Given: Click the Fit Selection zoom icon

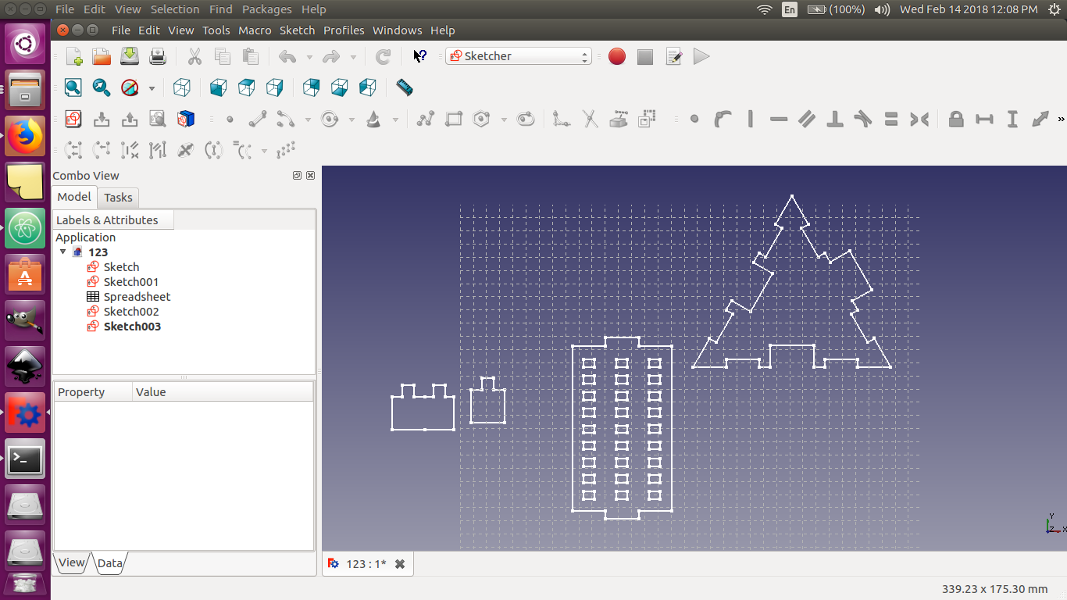Looking at the screenshot, I should click(x=102, y=87).
